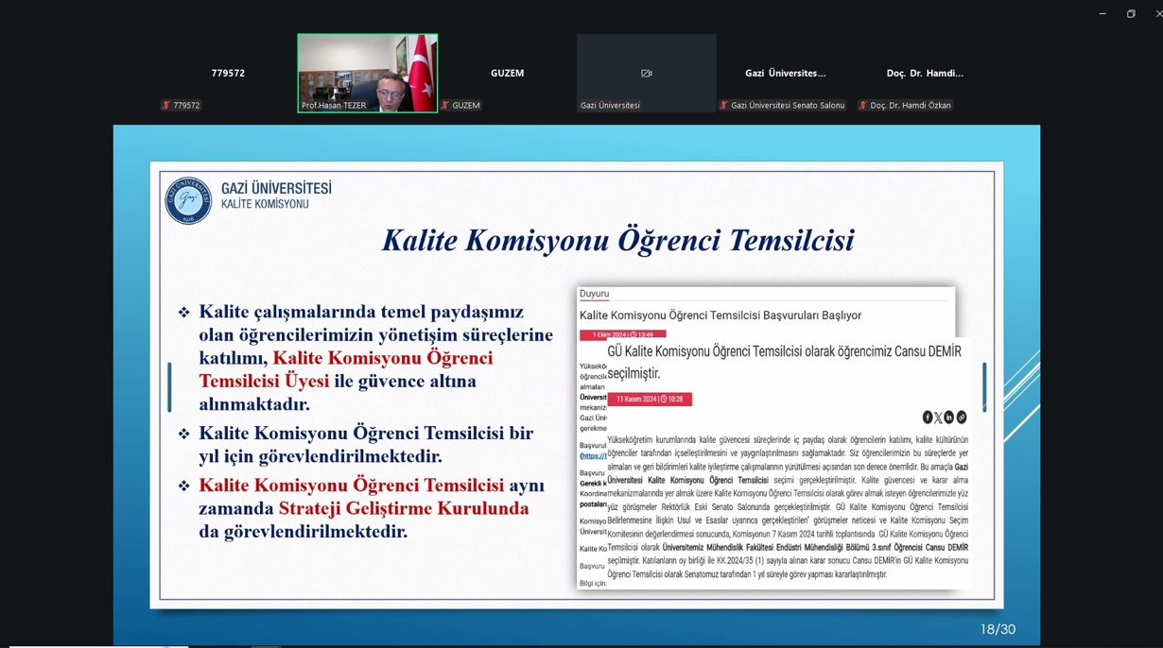Click camera-off icon in Gazi Üniversitesi tile
The height and width of the screenshot is (648, 1163).
(x=647, y=73)
